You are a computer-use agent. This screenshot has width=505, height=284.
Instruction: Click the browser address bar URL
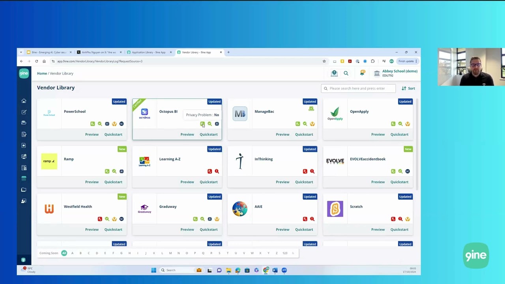[99, 61]
